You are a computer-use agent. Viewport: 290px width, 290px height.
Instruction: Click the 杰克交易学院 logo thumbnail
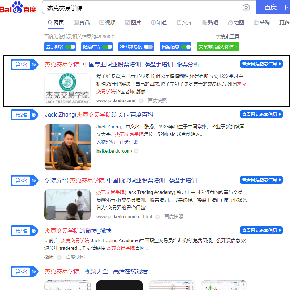[67, 88]
